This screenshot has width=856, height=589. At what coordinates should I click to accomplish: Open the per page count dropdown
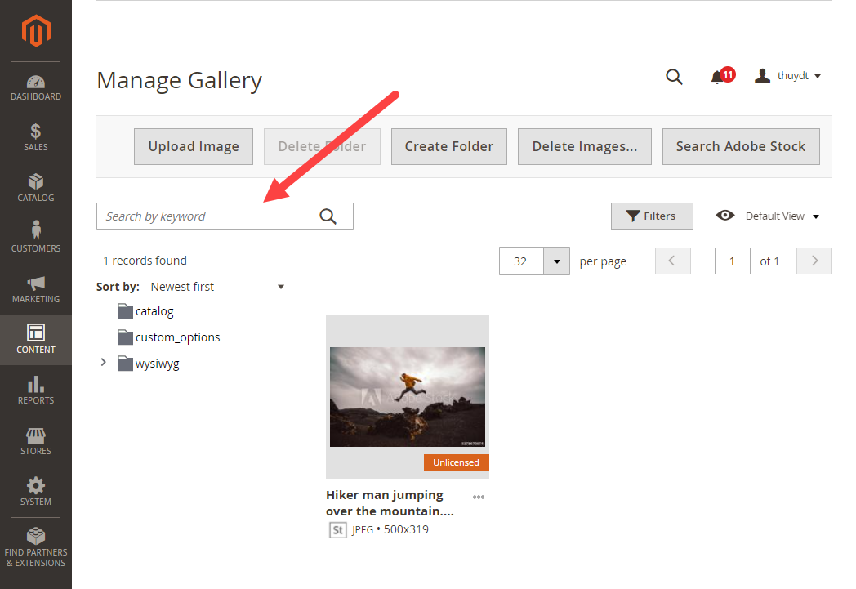click(556, 261)
